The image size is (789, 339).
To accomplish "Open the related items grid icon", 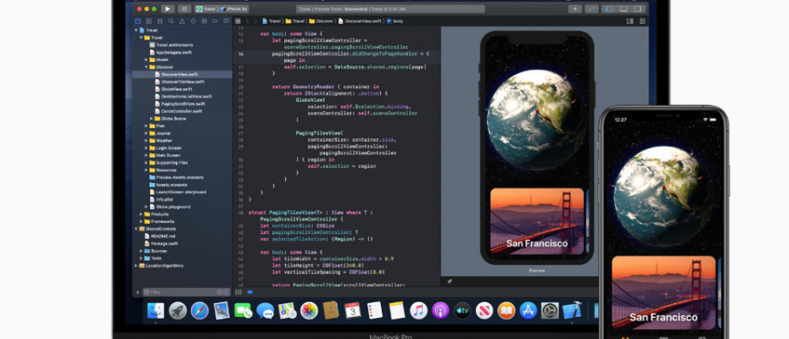I will pos(238,21).
